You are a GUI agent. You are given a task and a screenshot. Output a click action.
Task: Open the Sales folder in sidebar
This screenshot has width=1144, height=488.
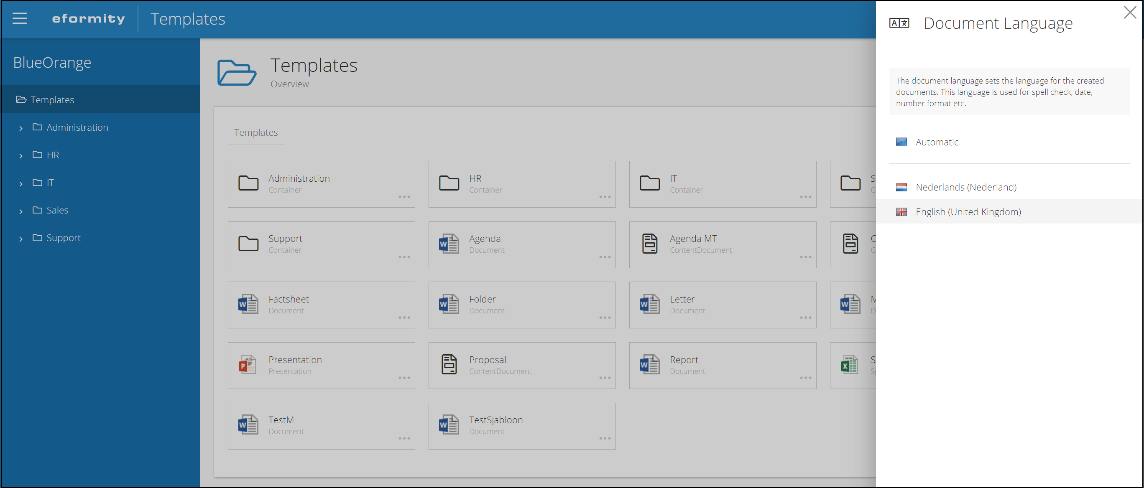point(57,210)
